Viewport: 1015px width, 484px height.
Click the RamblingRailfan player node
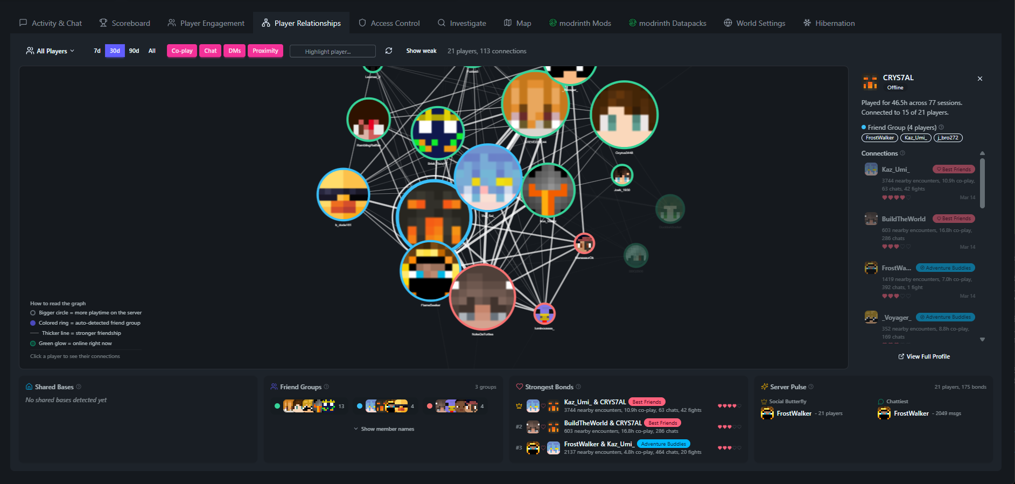pyautogui.click(x=368, y=120)
